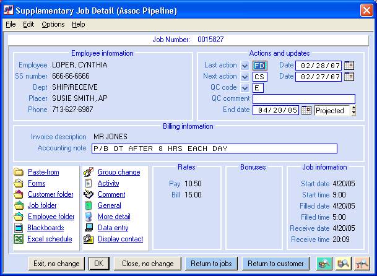This screenshot has width=377, height=276.
Task: Open the General link
Action: (110, 205)
